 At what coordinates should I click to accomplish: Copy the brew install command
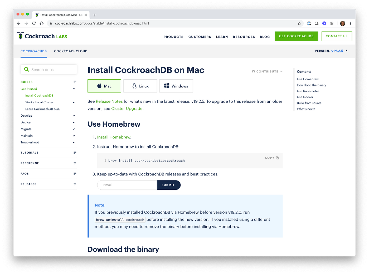(272, 158)
